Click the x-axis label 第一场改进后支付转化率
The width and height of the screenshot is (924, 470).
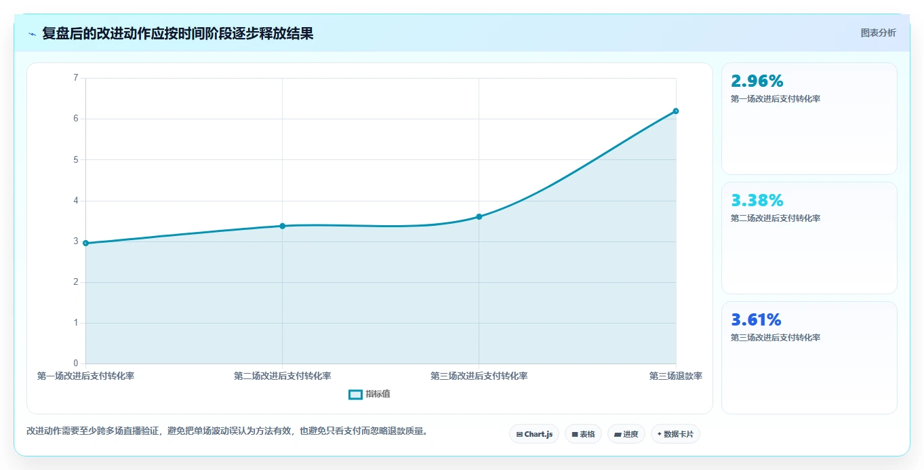pyautogui.click(x=86, y=376)
